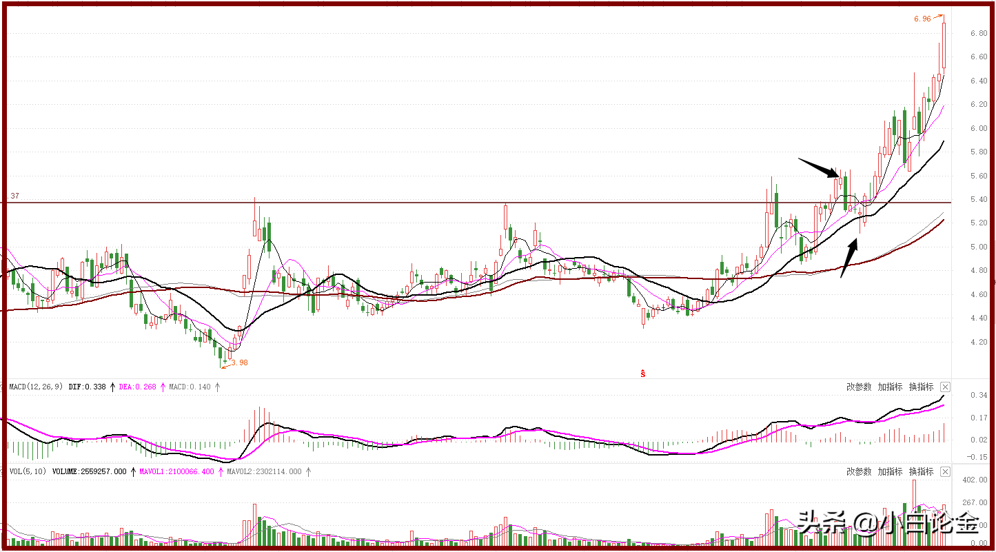This screenshot has width=996, height=552.
Task: Select the downward-pointing black arrow annotation
Action: (x=820, y=167)
